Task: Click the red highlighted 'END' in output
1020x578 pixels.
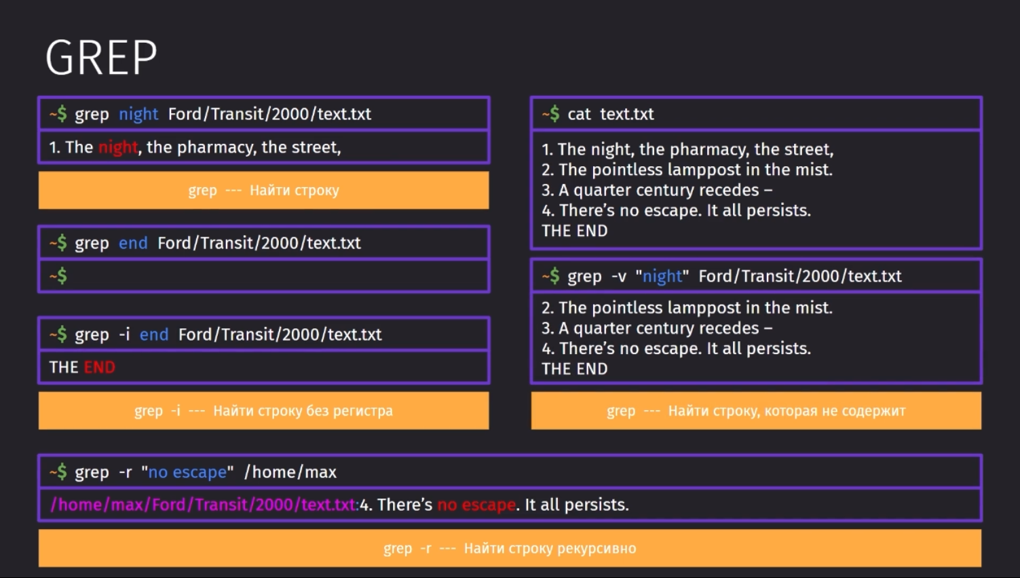Action: [x=99, y=367]
